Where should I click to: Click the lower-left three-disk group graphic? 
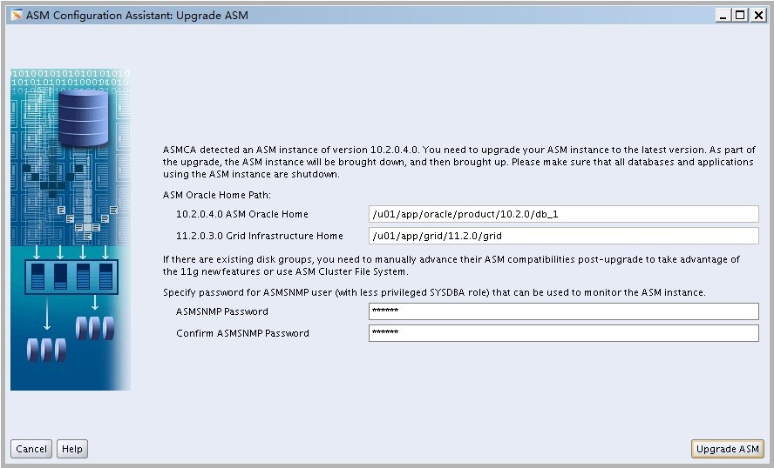[x=48, y=350]
